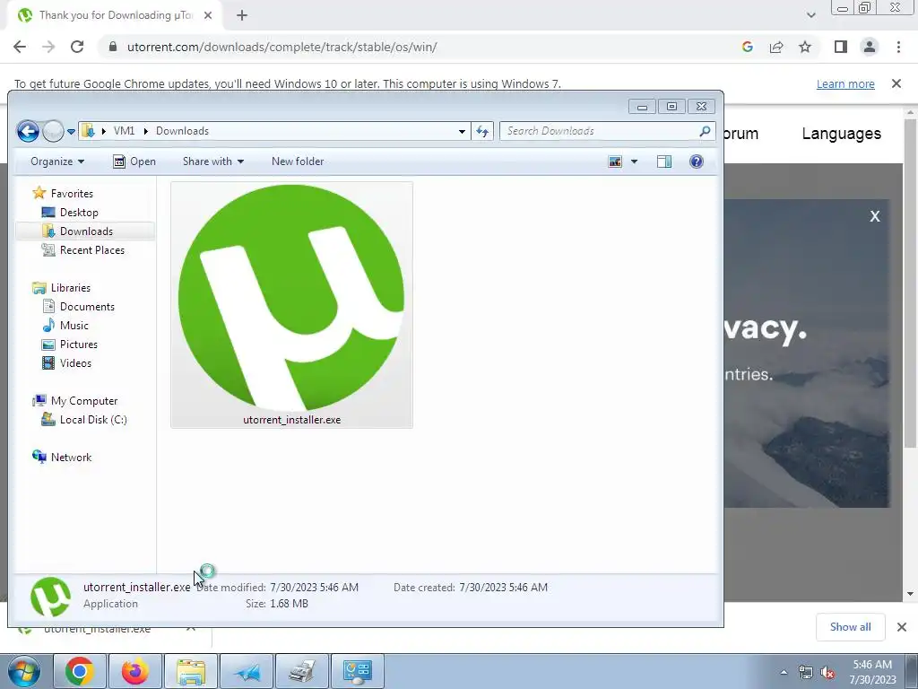Click Show all downloads
This screenshot has height=689, width=918.
point(850,627)
